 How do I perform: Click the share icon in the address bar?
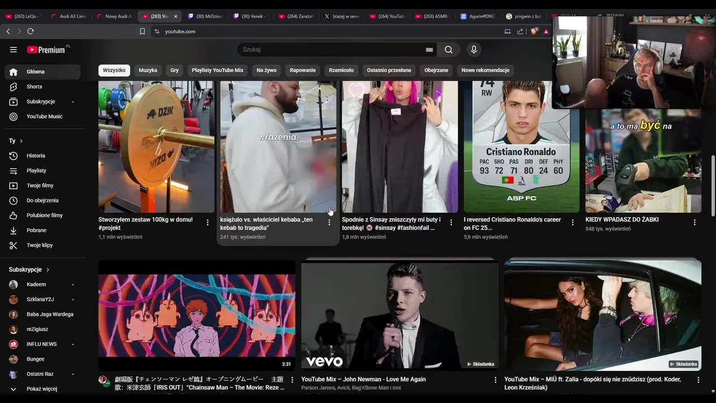[520, 31]
